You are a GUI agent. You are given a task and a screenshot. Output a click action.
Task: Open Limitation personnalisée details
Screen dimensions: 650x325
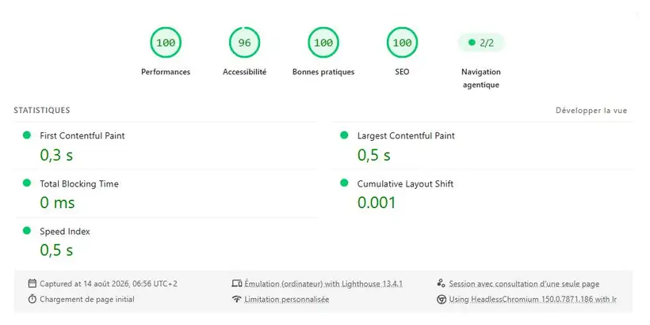286,300
